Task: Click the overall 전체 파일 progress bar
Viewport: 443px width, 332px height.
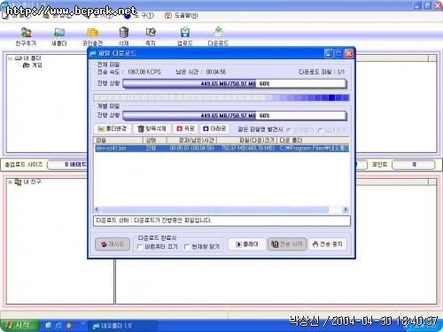Action: (x=234, y=84)
